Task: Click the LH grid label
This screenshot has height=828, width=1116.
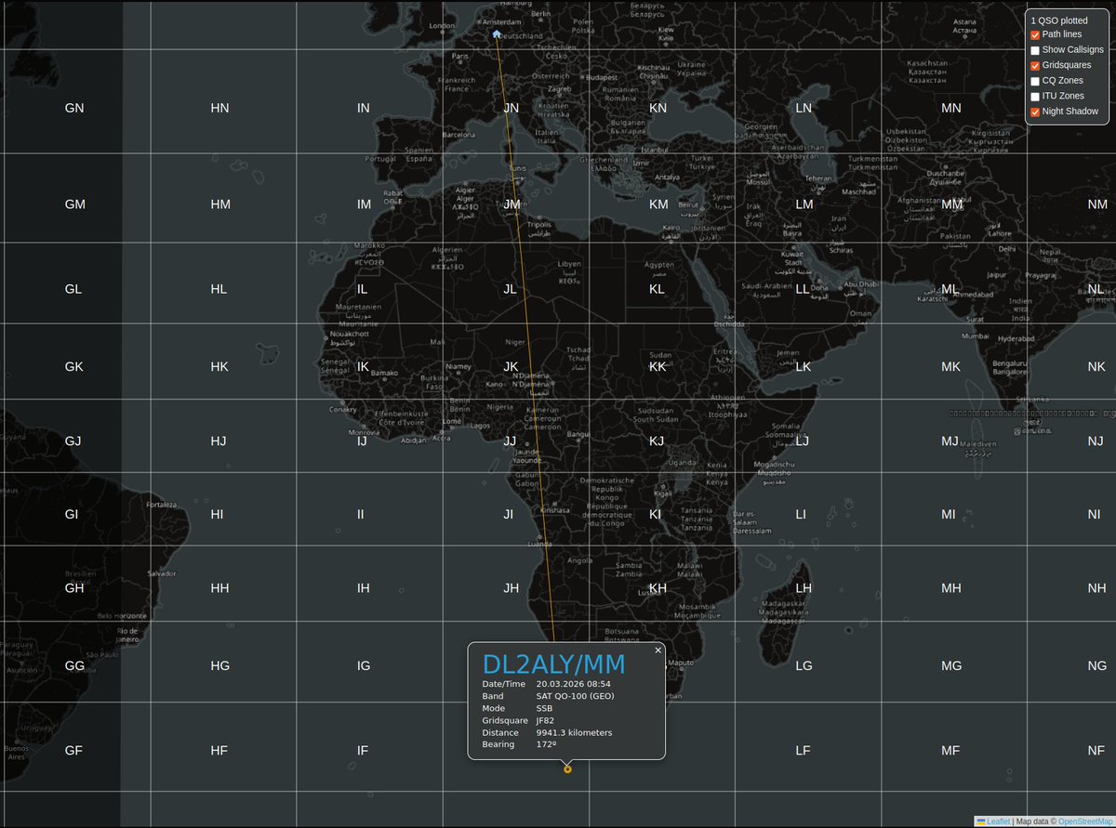Action: (x=804, y=588)
